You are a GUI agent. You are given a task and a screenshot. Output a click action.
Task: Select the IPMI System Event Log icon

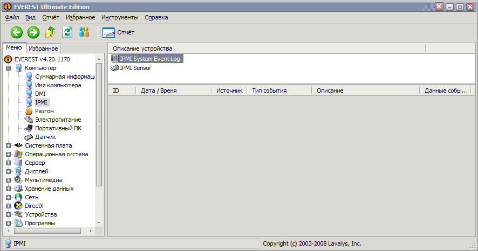(114, 58)
